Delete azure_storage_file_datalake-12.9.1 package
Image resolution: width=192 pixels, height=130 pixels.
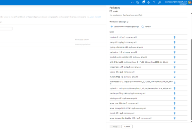pos(174,118)
